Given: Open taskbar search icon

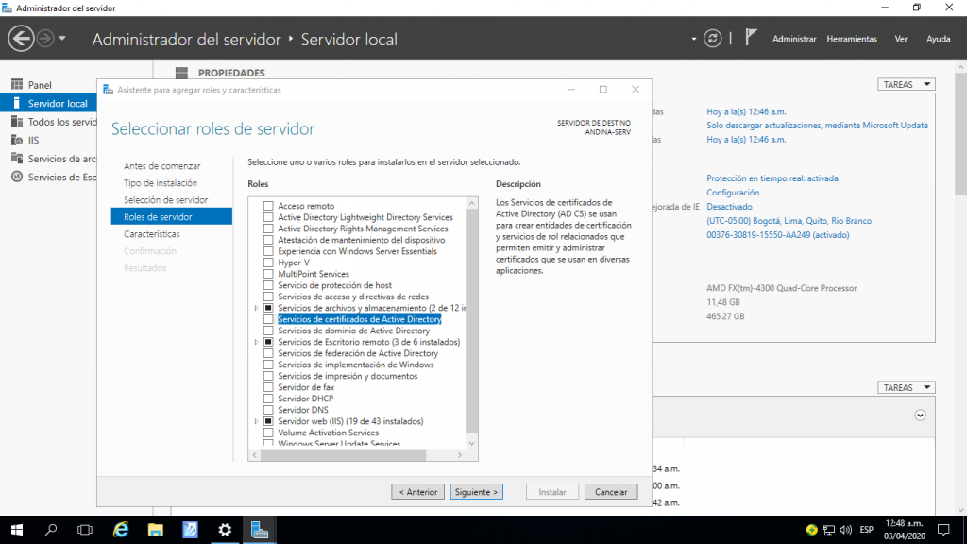Looking at the screenshot, I should 51,530.
